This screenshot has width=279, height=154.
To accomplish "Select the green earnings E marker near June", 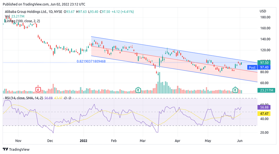I will (235, 90).
